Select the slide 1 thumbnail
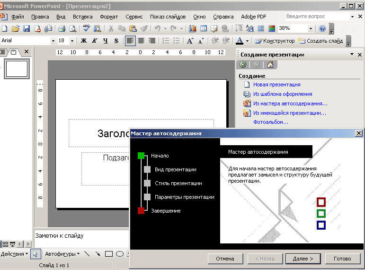This screenshot has width=365, height=270. pyautogui.click(x=17, y=69)
